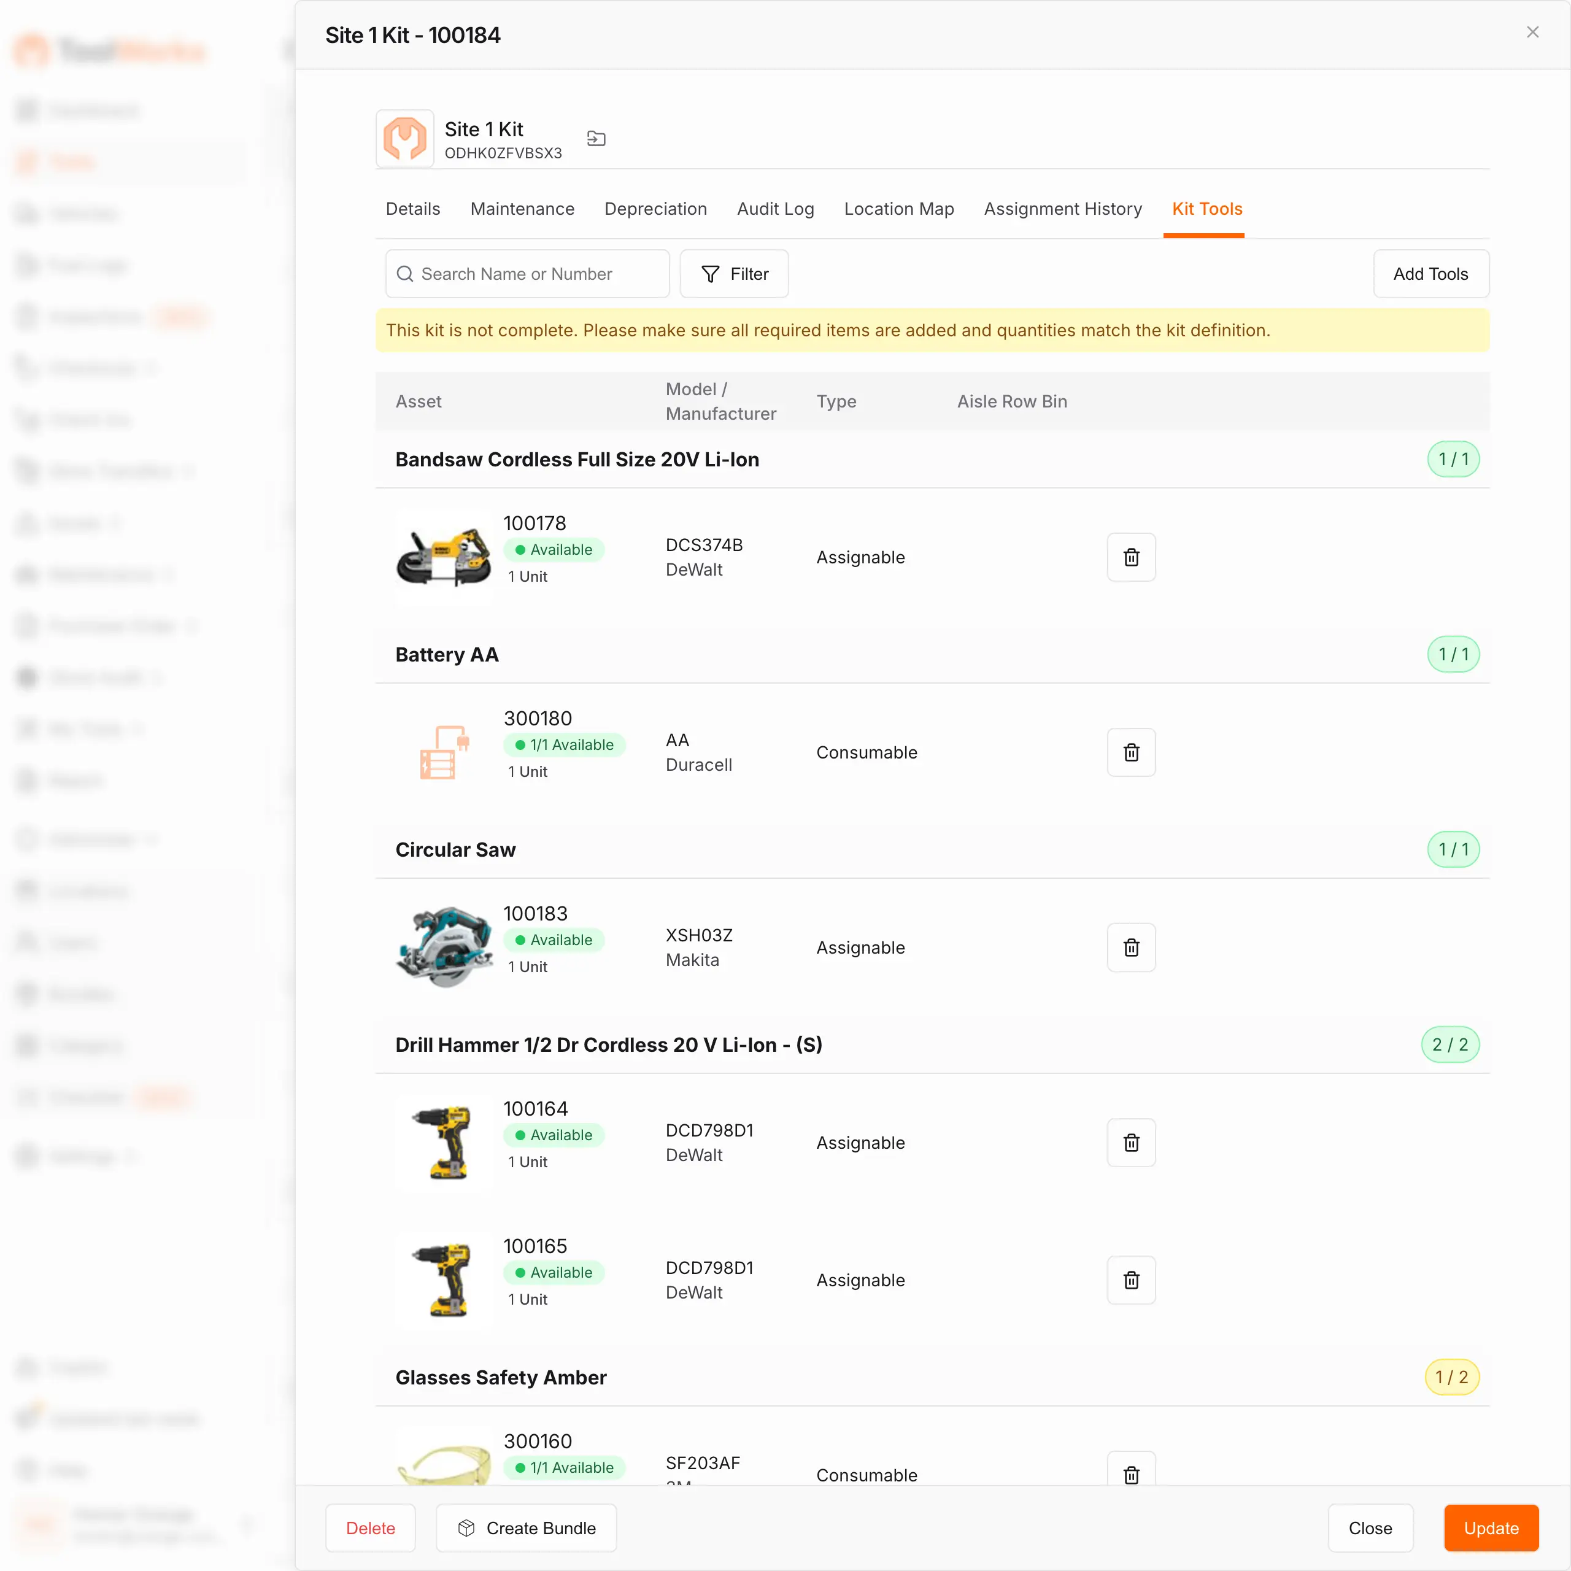Open the Maintenance tab
Screen dimensions: 1571x1571
[x=522, y=209]
